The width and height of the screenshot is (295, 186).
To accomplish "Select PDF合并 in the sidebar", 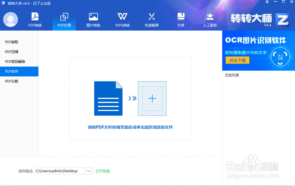I will (19, 71).
